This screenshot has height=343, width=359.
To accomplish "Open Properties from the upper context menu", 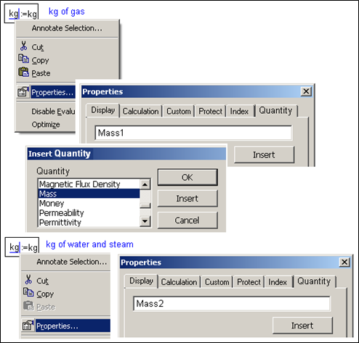I will click(x=52, y=92).
